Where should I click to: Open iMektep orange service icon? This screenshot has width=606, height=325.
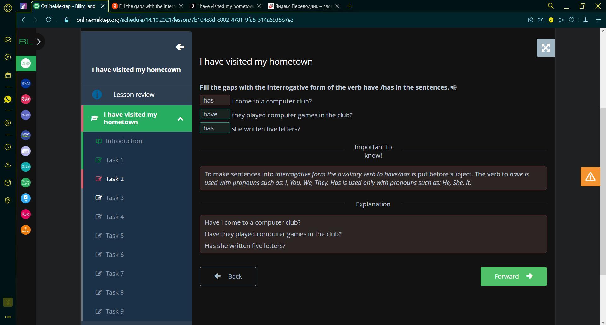[26, 230]
